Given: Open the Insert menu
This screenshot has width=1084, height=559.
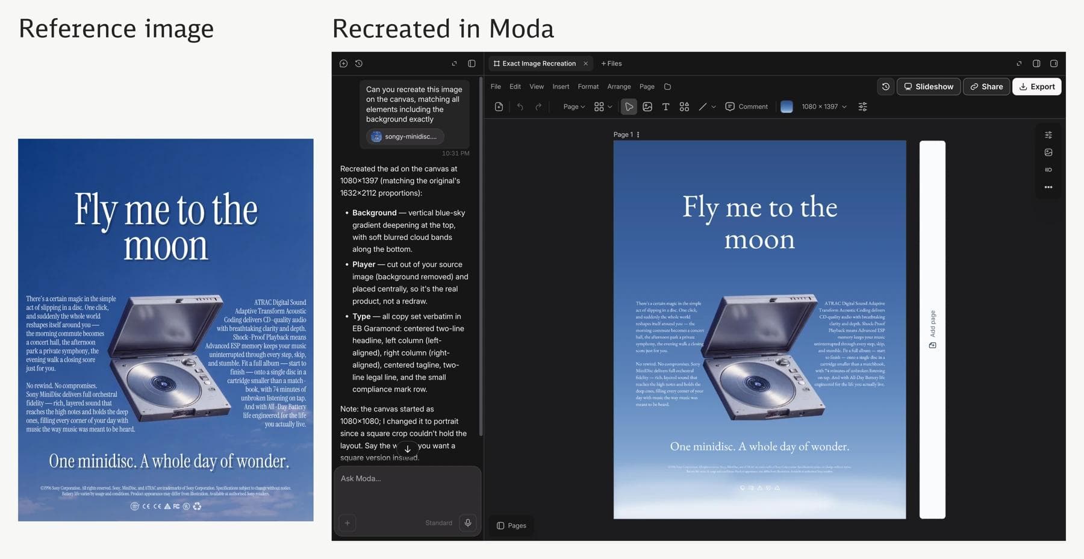Looking at the screenshot, I should pos(561,87).
